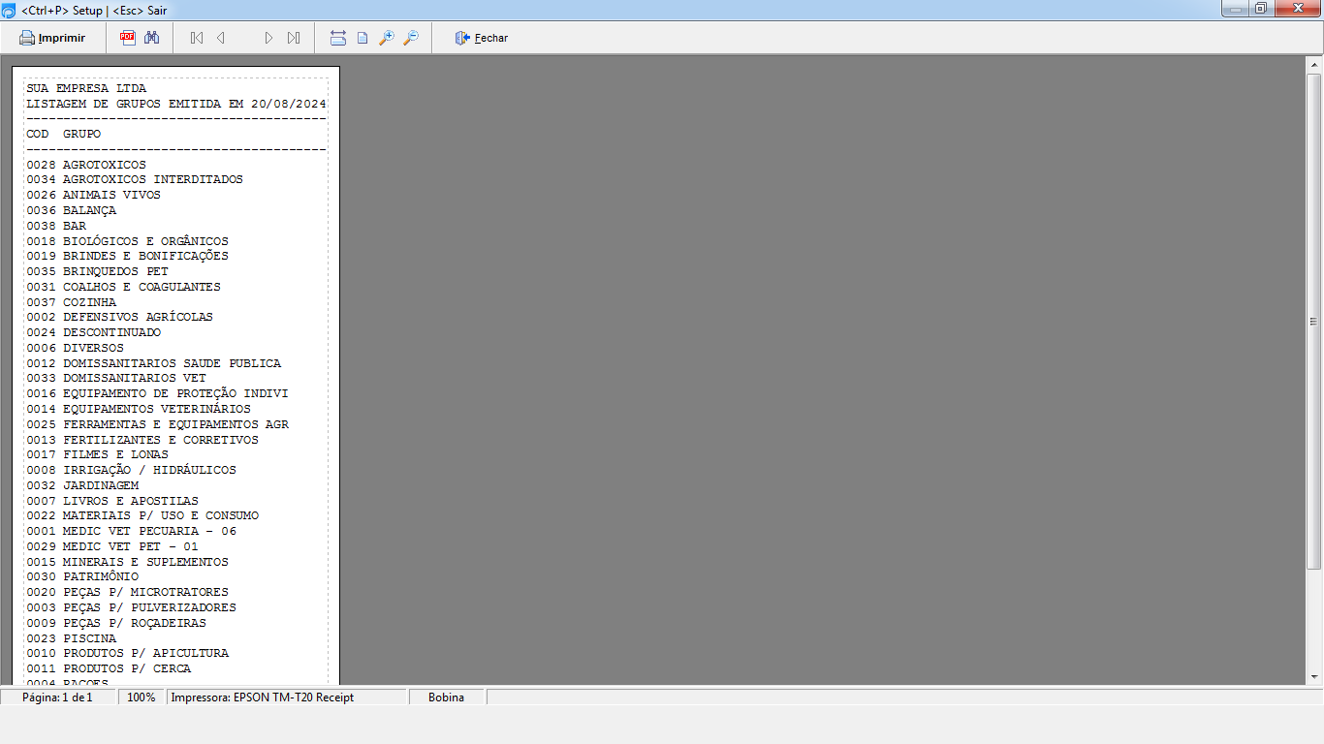Click the vertical scrollbar thumb

(1314, 321)
